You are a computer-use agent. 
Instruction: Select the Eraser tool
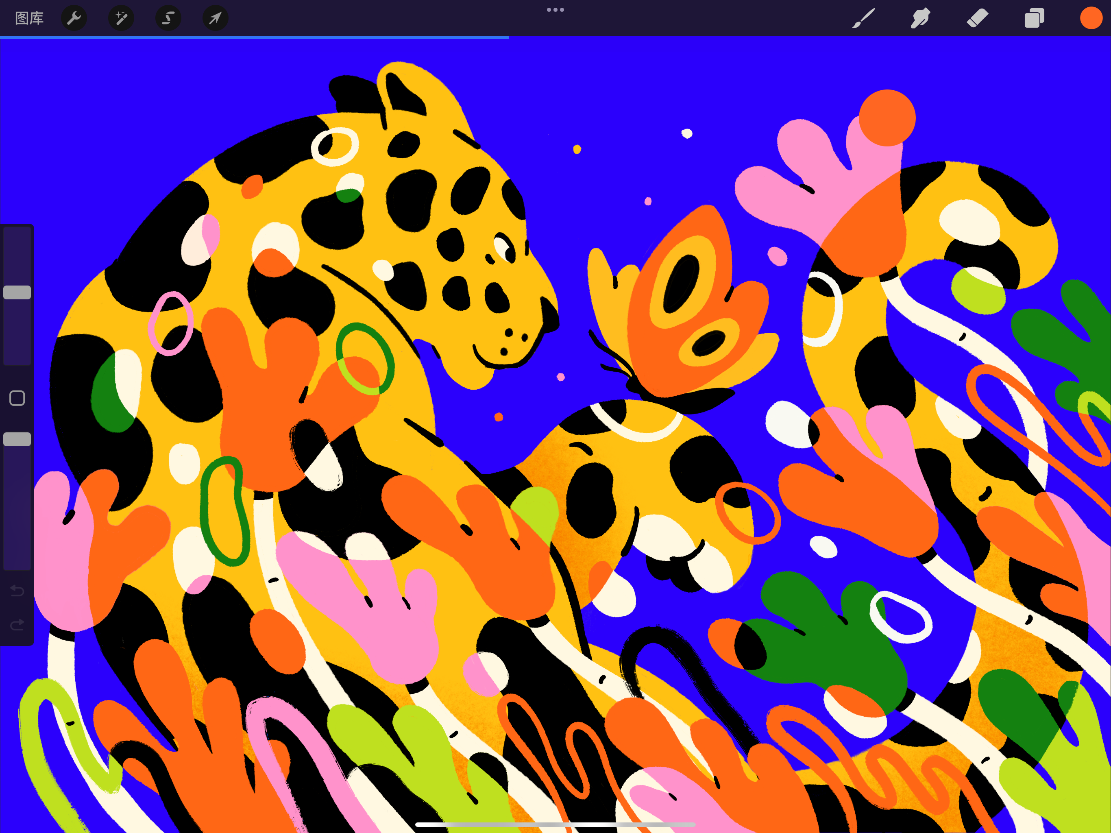click(x=977, y=19)
